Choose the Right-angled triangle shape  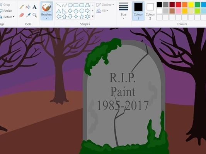[65, 11]
